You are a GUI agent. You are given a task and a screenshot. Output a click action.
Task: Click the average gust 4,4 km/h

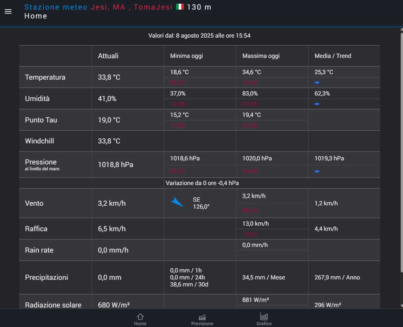326,229
